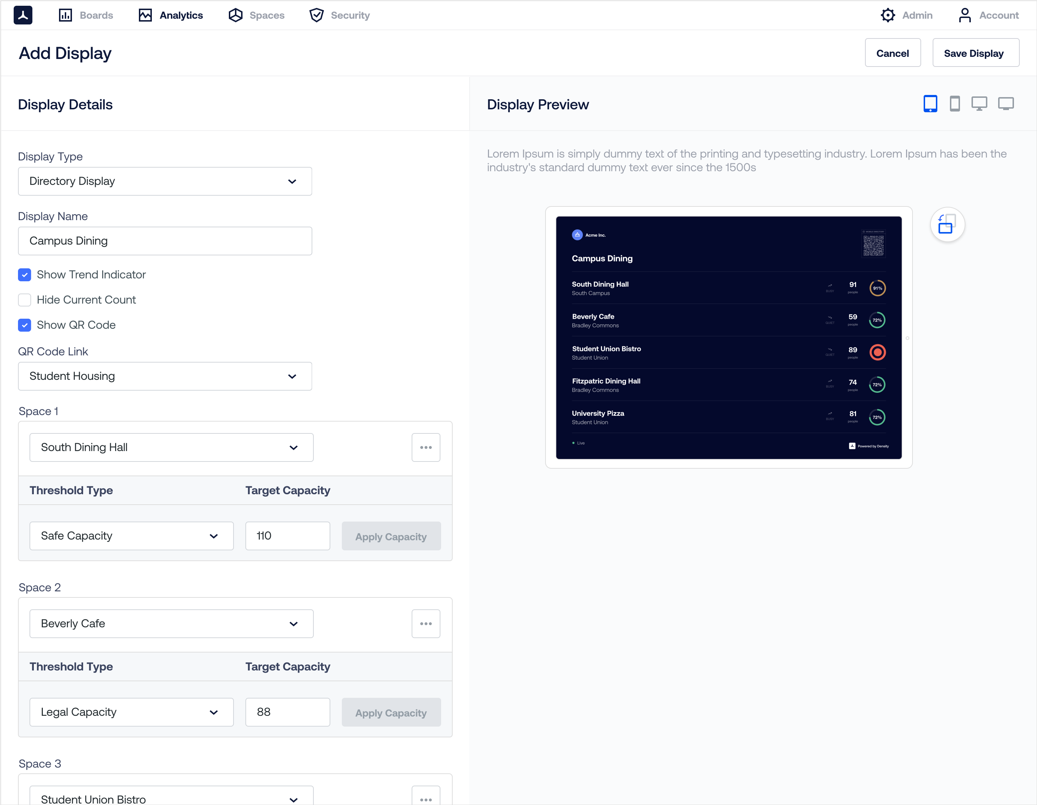Expand the QR Code Link dropdown
1037x805 pixels.
pyautogui.click(x=165, y=376)
